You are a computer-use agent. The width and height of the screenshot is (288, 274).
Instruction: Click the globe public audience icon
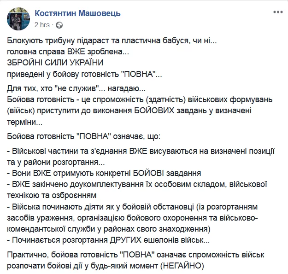pyautogui.click(x=59, y=25)
